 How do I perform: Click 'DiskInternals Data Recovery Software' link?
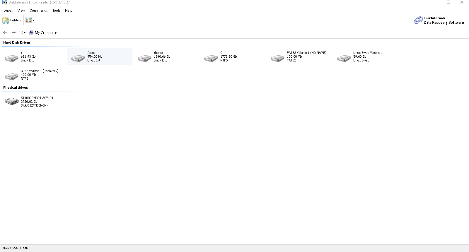tap(444, 20)
